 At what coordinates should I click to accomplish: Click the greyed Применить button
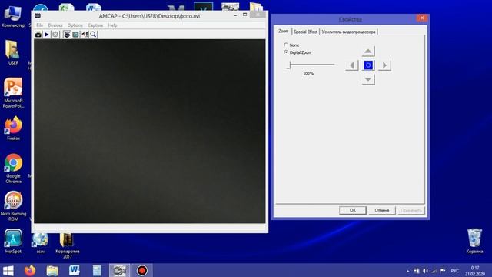(411, 210)
